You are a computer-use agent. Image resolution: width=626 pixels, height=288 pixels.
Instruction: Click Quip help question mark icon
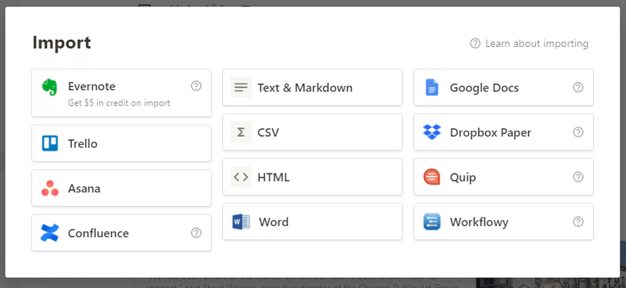[x=578, y=177]
